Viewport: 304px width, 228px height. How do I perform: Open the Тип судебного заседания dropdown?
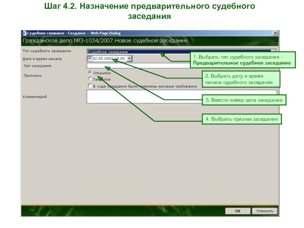pos(273,51)
